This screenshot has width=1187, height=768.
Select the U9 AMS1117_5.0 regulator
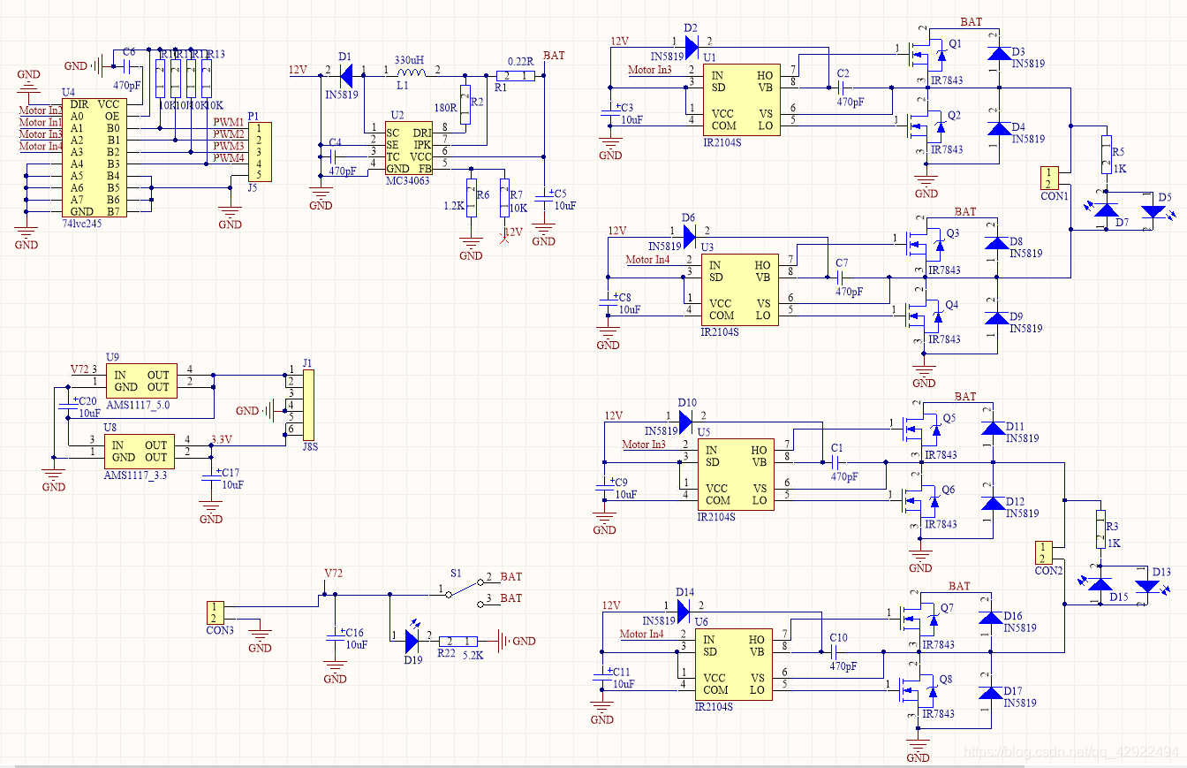[141, 381]
